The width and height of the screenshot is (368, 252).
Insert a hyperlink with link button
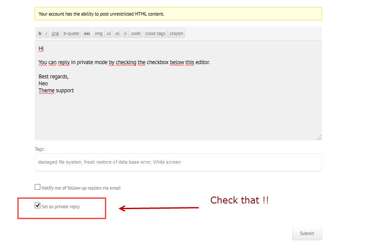tap(55, 33)
